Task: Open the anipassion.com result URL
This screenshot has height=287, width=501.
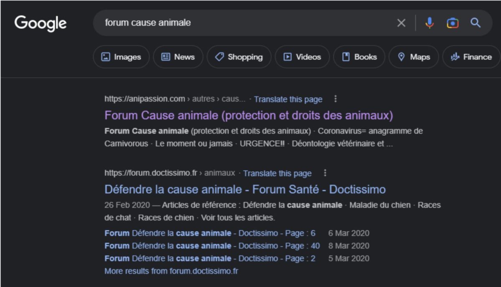Action: (175, 99)
